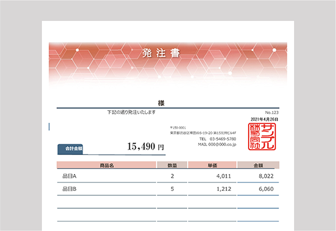Click the total amount 15,490 円
Image resolution: width=336 pixels, height=231 pixels.
click(x=146, y=147)
